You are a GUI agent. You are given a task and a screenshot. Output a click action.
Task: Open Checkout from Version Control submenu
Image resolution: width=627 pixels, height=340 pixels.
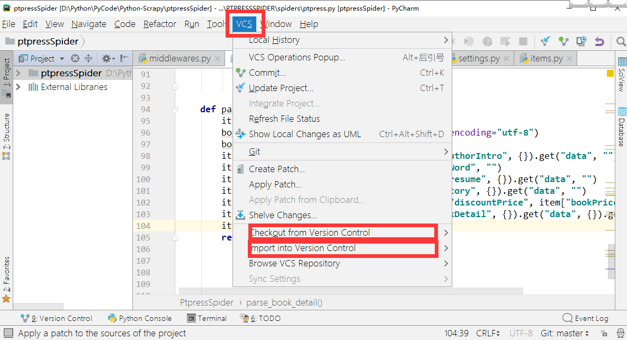pos(342,233)
